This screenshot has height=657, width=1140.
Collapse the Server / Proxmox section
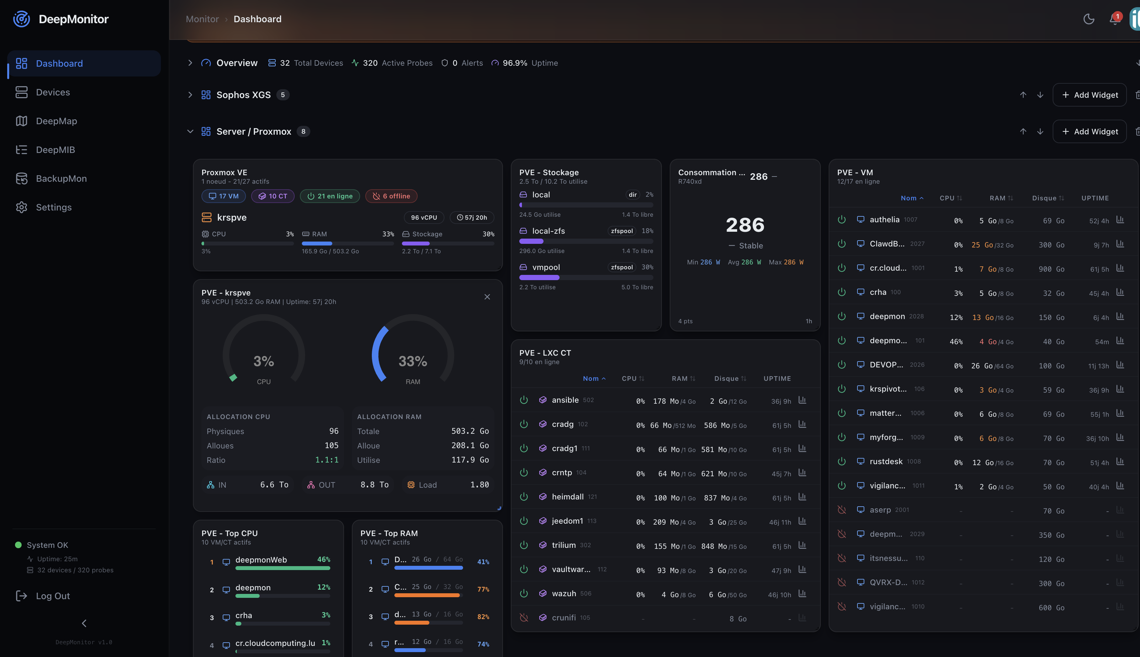[x=190, y=131]
